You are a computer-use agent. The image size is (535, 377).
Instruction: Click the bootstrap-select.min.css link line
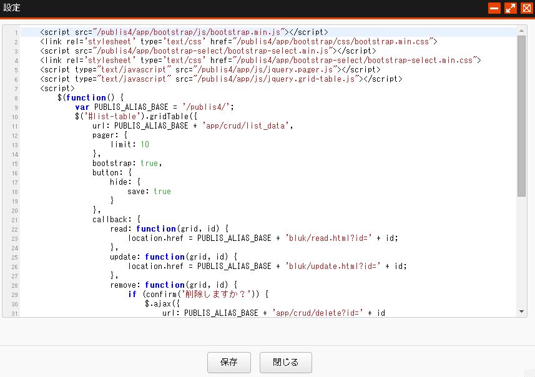pos(261,61)
